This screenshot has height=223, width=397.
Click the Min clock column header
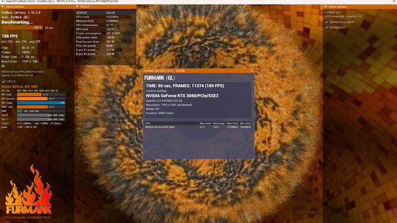click(x=246, y=123)
